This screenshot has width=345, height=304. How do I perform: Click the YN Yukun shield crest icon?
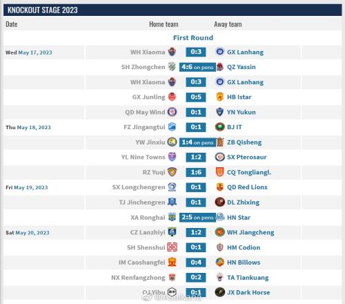[x=220, y=112]
